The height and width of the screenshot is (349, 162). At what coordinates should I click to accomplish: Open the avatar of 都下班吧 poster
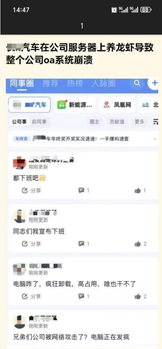(20, 163)
